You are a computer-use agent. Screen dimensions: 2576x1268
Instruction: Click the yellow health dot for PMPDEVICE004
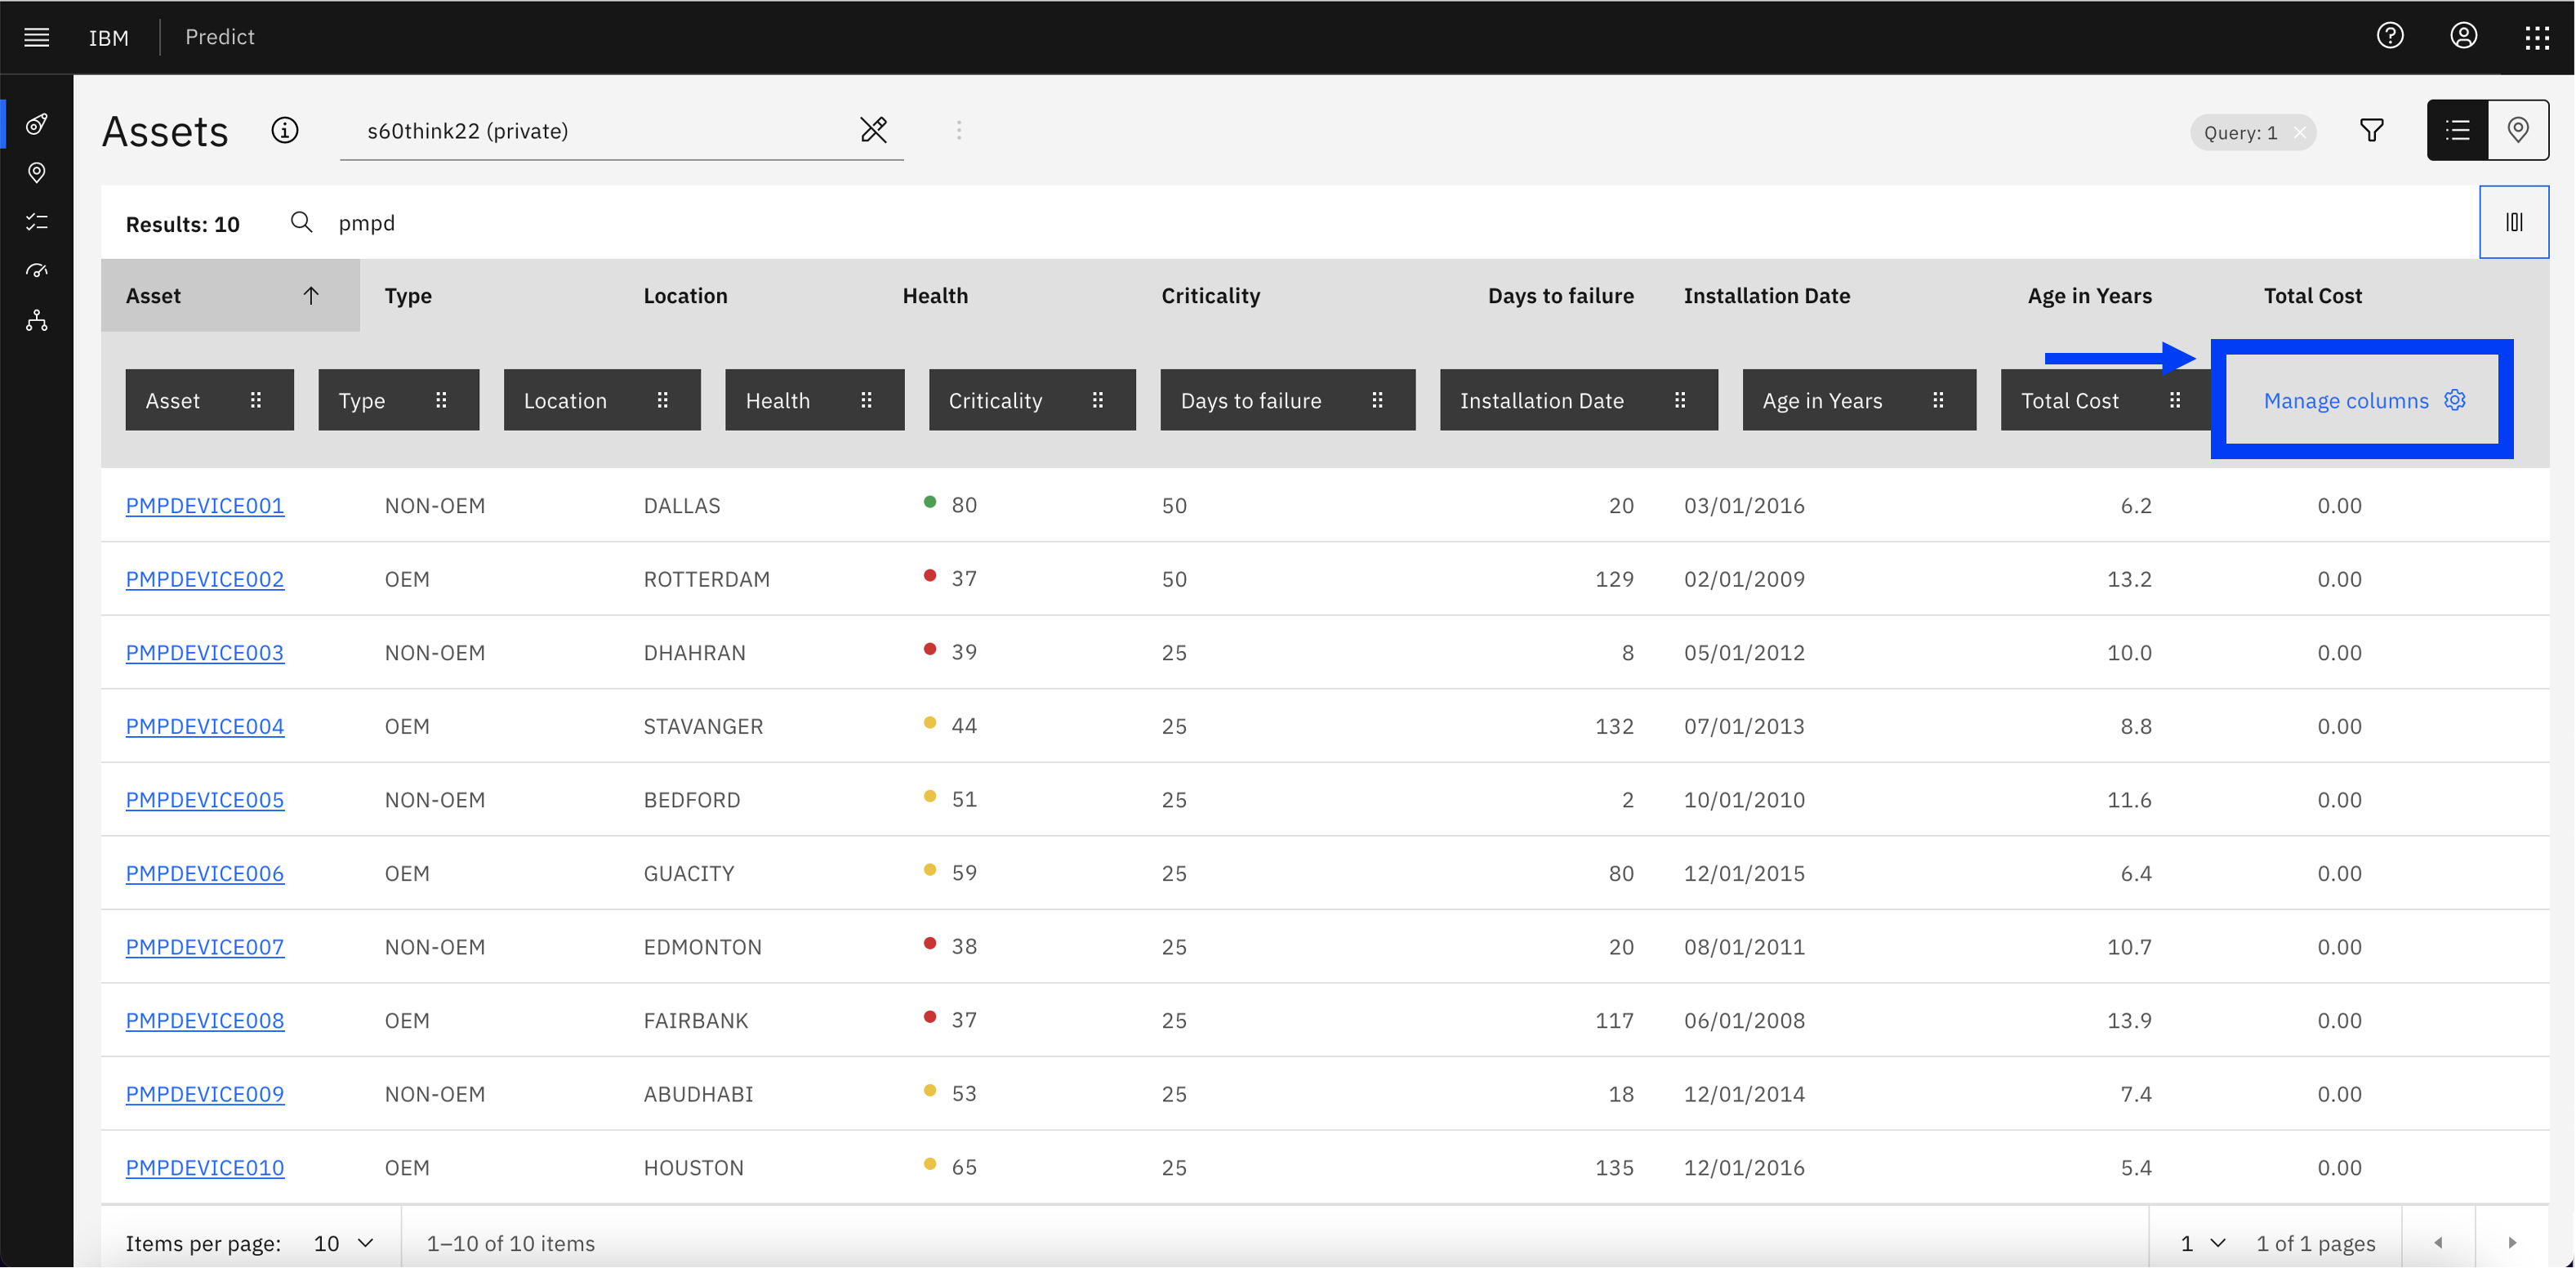point(930,722)
